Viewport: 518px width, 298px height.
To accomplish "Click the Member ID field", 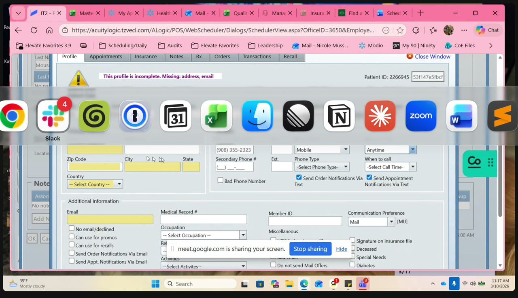I will 305,221.
